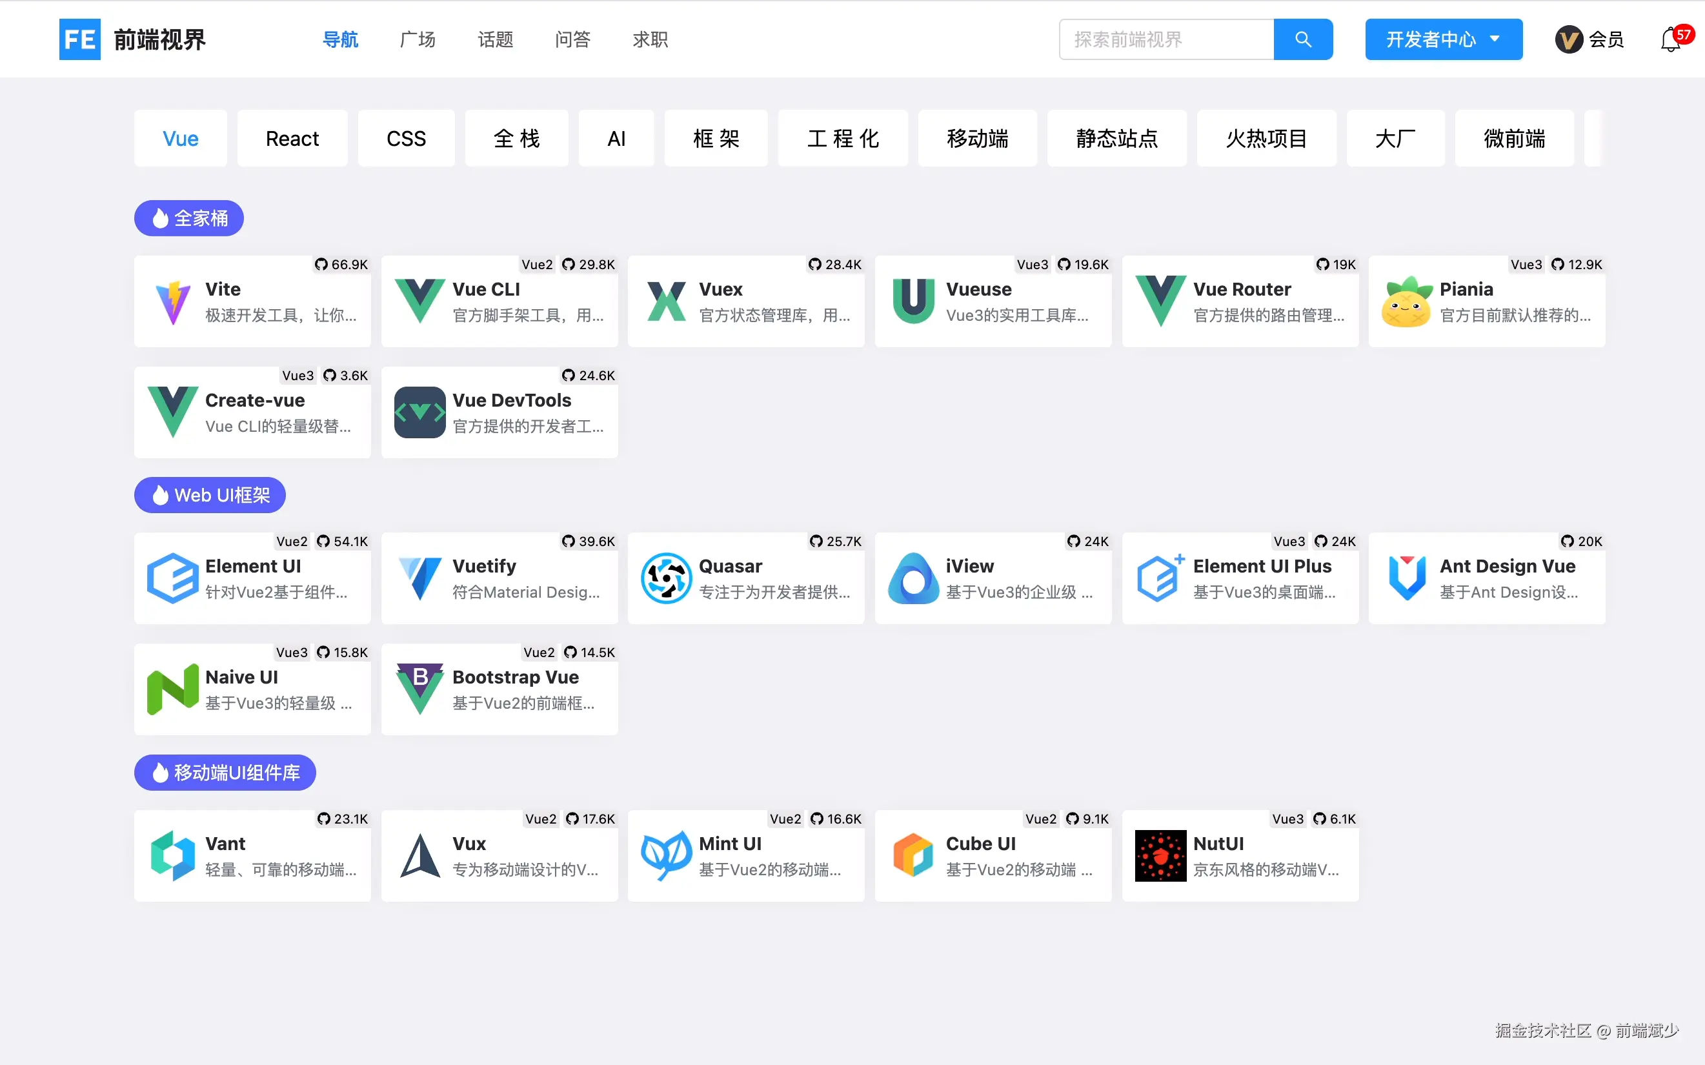Select the 微前端 category tab

(x=1513, y=139)
